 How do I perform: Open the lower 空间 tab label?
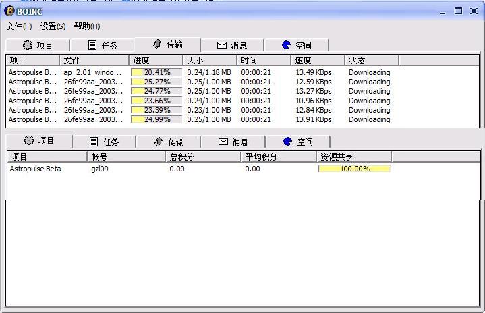(305, 142)
